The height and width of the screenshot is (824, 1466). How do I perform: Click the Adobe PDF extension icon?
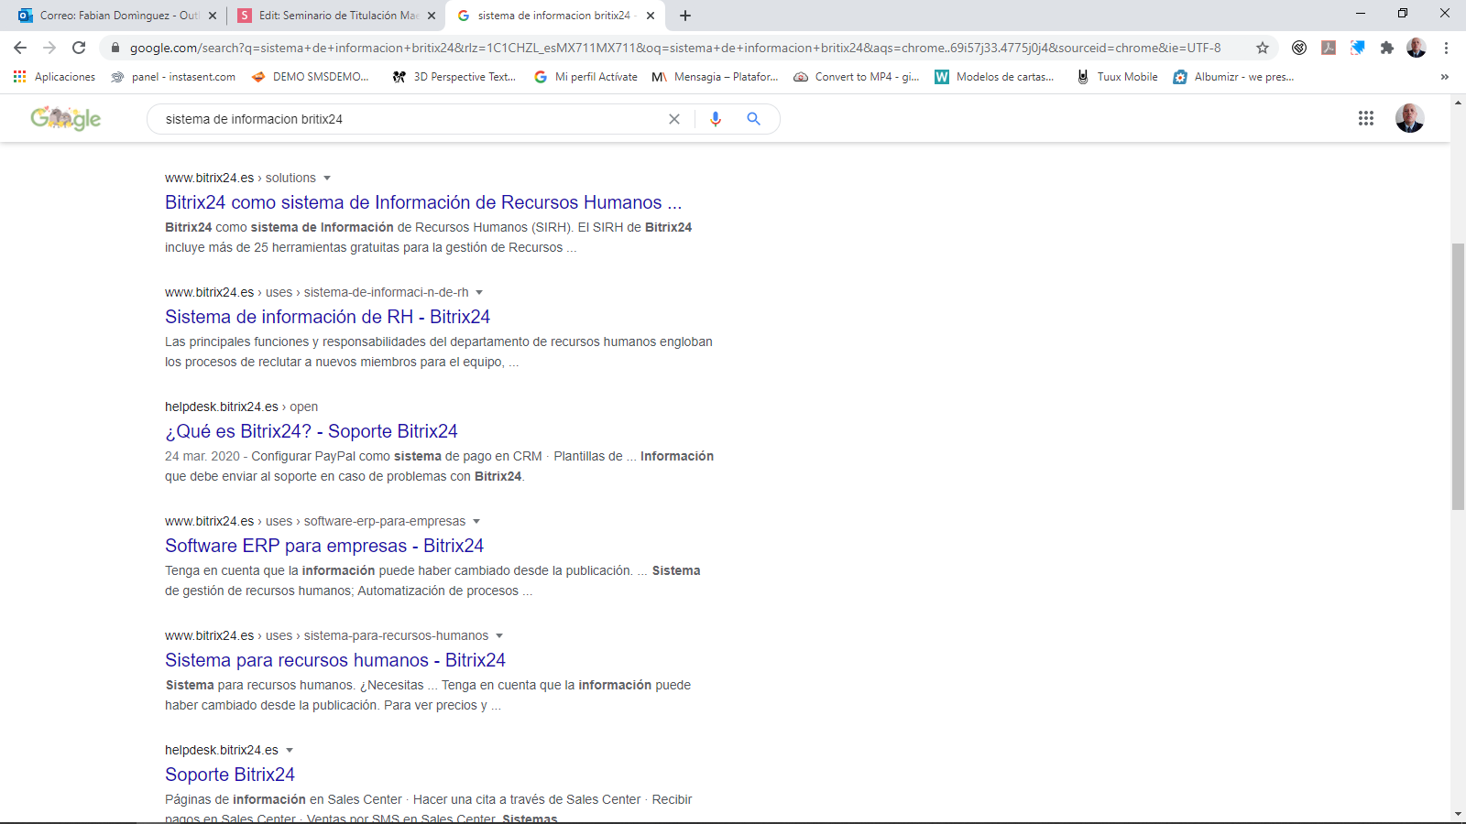point(1329,48)
